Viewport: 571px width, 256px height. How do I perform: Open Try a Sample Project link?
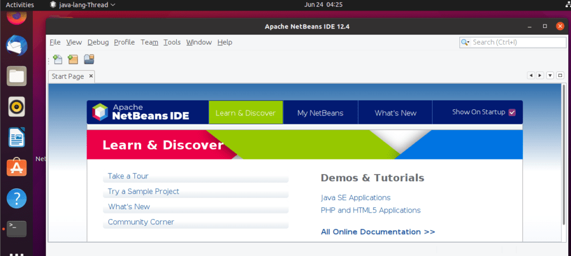click(143, 191)
